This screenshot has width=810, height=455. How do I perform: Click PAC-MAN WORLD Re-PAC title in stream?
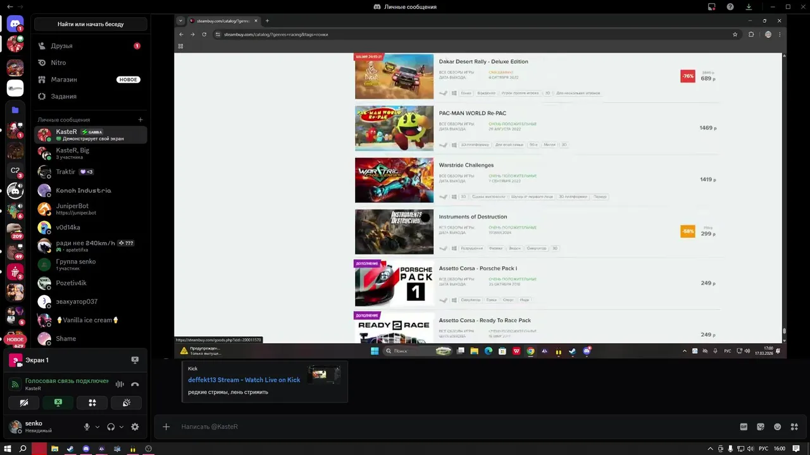pos(472,113)
